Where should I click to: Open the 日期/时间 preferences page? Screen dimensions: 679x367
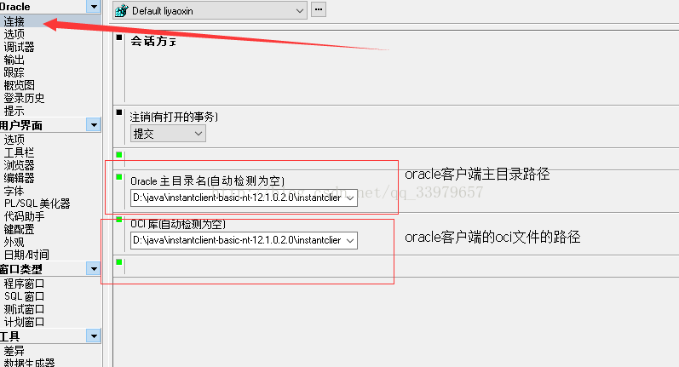(x=26, y=255)
